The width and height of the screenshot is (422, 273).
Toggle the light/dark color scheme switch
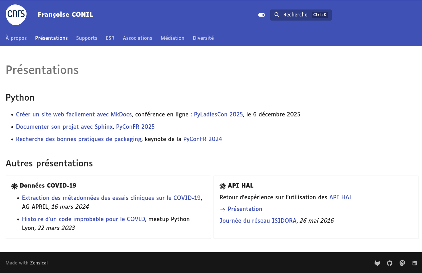tap(262, 15)
